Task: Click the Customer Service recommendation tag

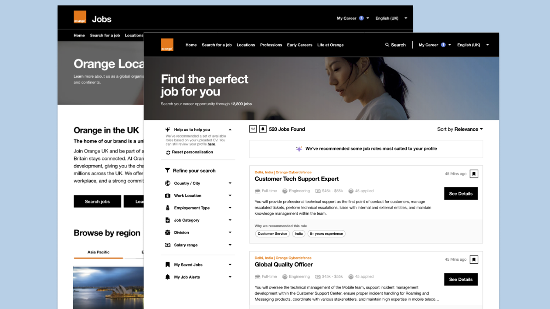Action: click(272, 234)
